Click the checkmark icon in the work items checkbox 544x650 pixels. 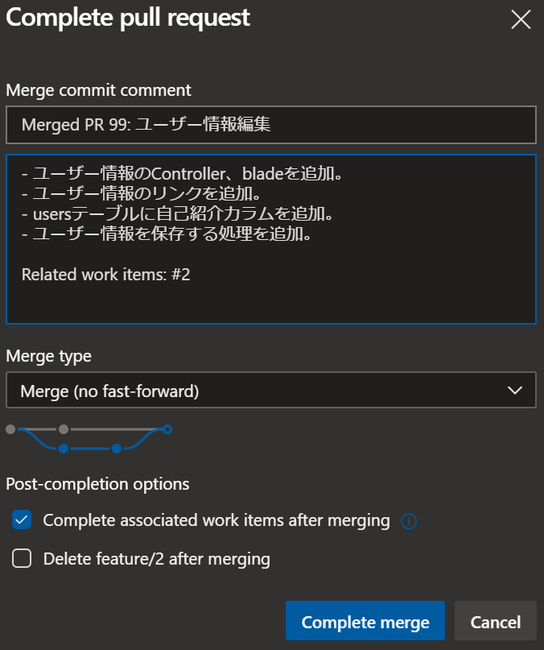pyautogui.click(x=22, y=520)
